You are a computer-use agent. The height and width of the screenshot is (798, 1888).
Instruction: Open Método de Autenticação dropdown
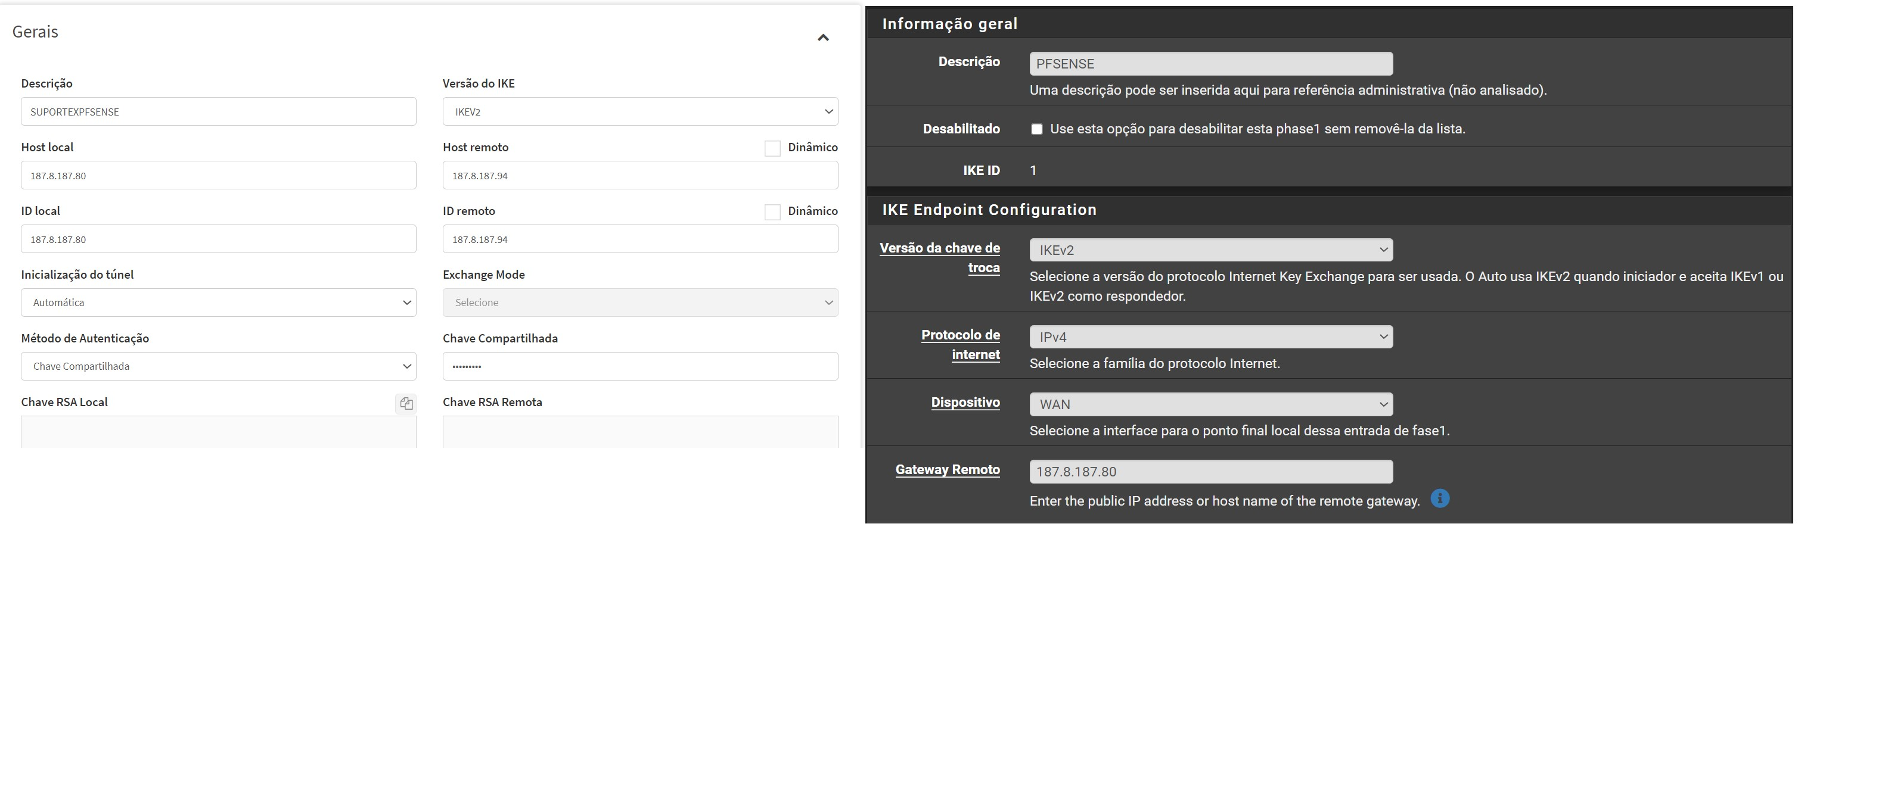tap(218, 367)
